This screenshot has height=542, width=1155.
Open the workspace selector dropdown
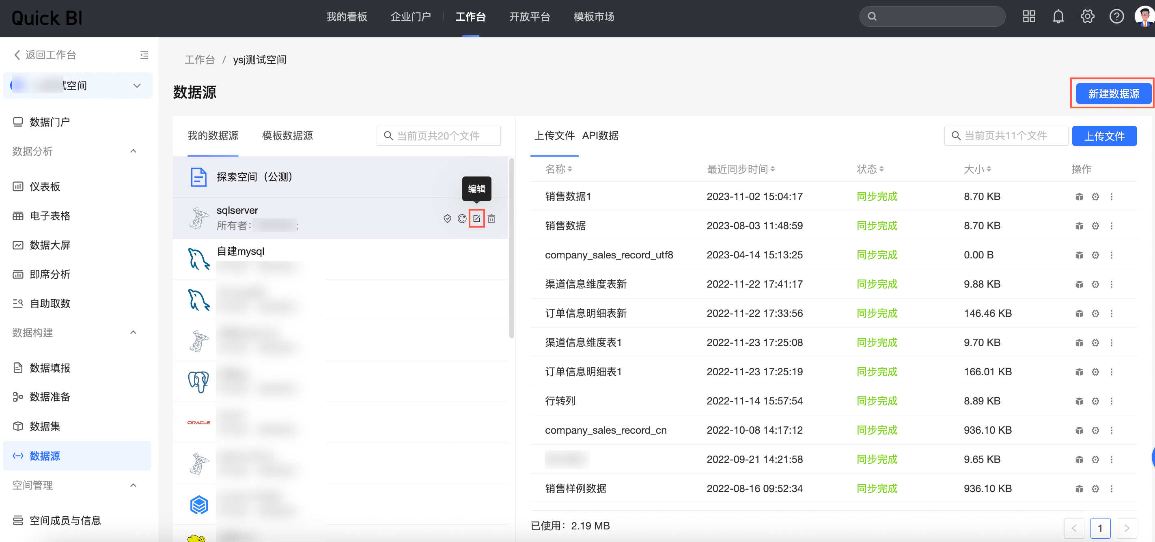[137, 85]
